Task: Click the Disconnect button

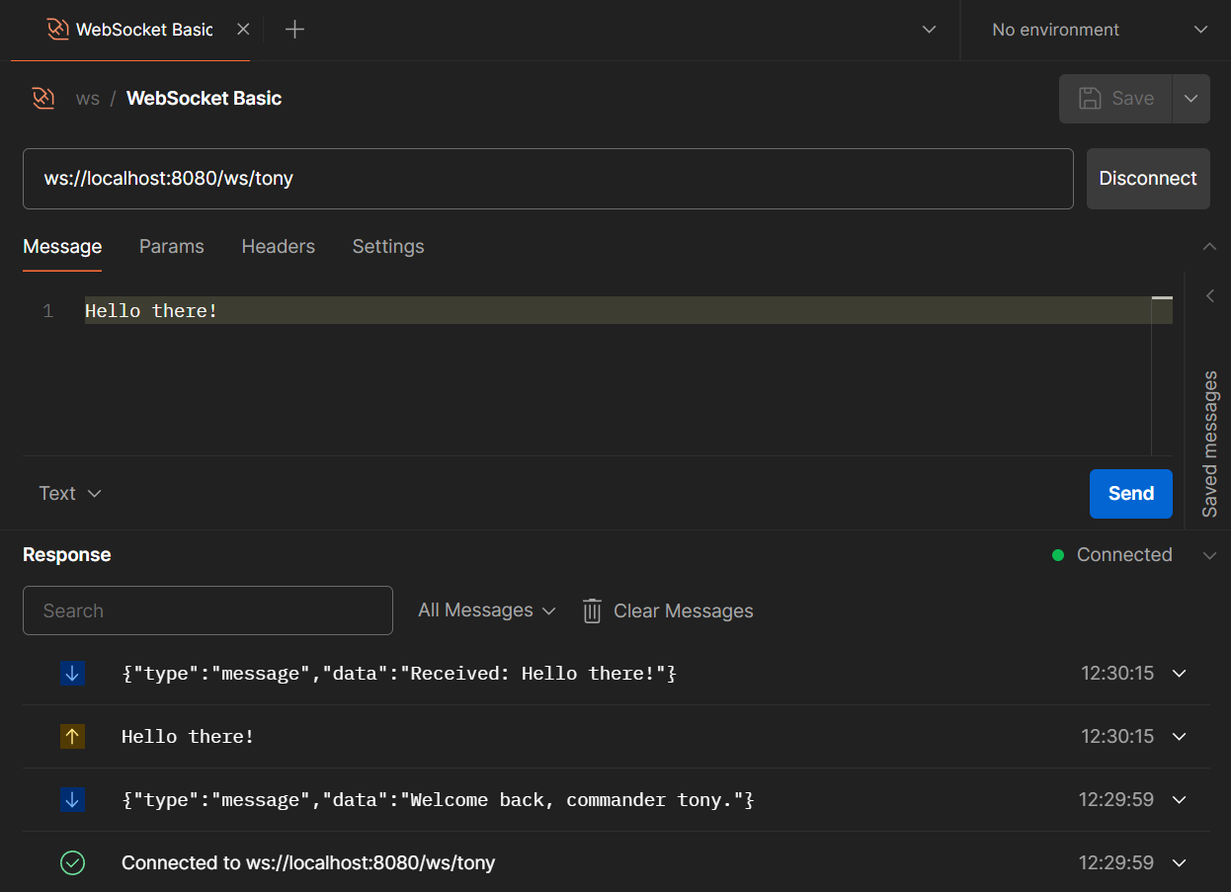Action: [x=1147, y=179]
